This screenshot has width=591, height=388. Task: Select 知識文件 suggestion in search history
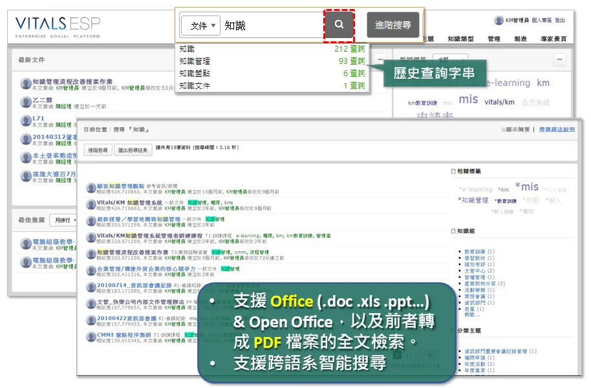[272, 86]
